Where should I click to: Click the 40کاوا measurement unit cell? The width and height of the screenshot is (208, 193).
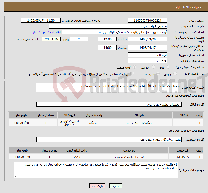click(x=77, y=157)
